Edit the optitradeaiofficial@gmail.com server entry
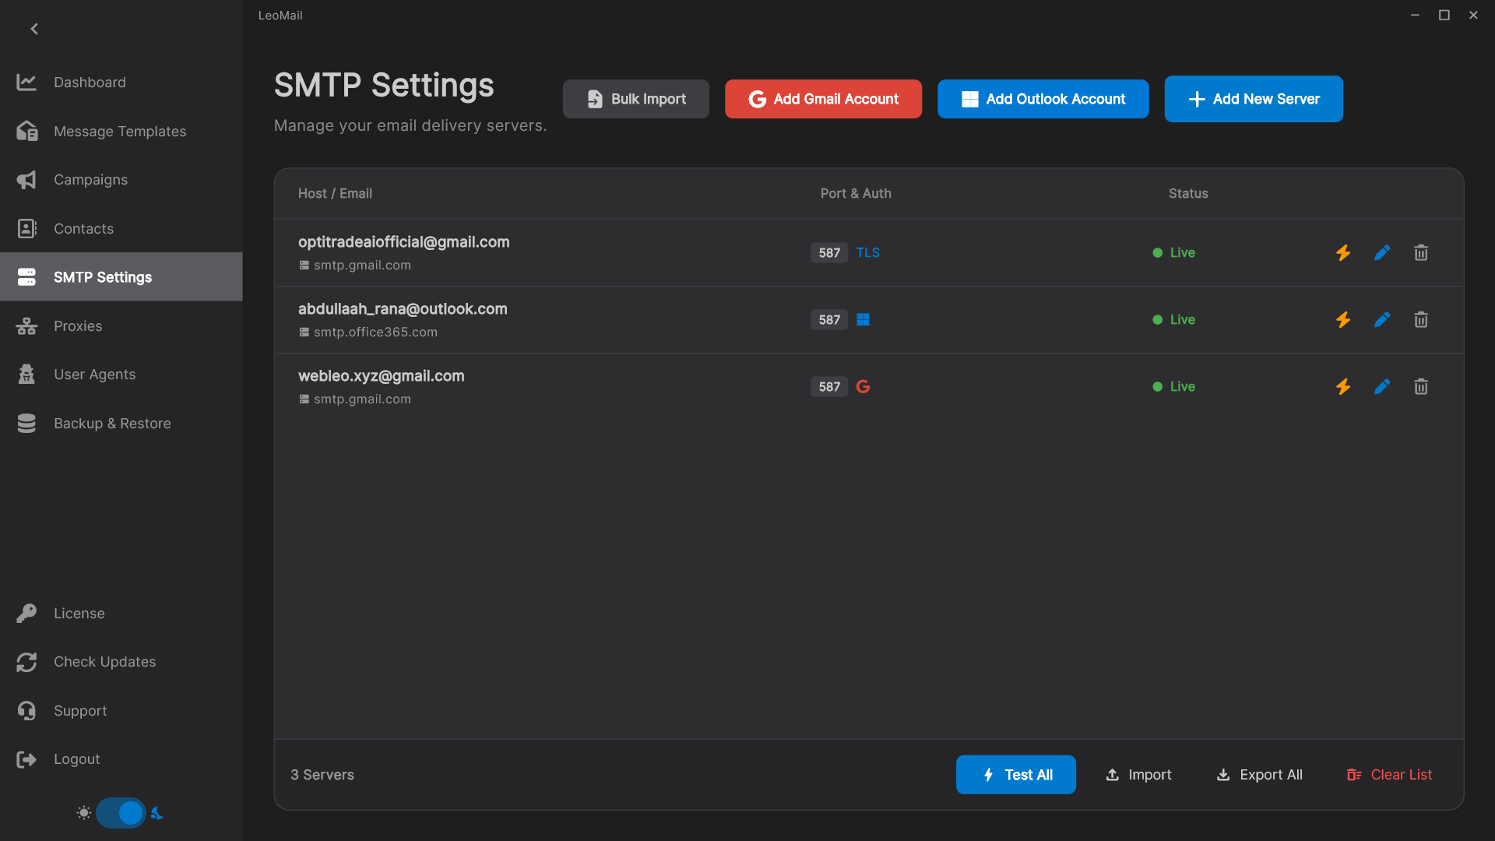This screenshot has height=841, width=1495. 1382,253
